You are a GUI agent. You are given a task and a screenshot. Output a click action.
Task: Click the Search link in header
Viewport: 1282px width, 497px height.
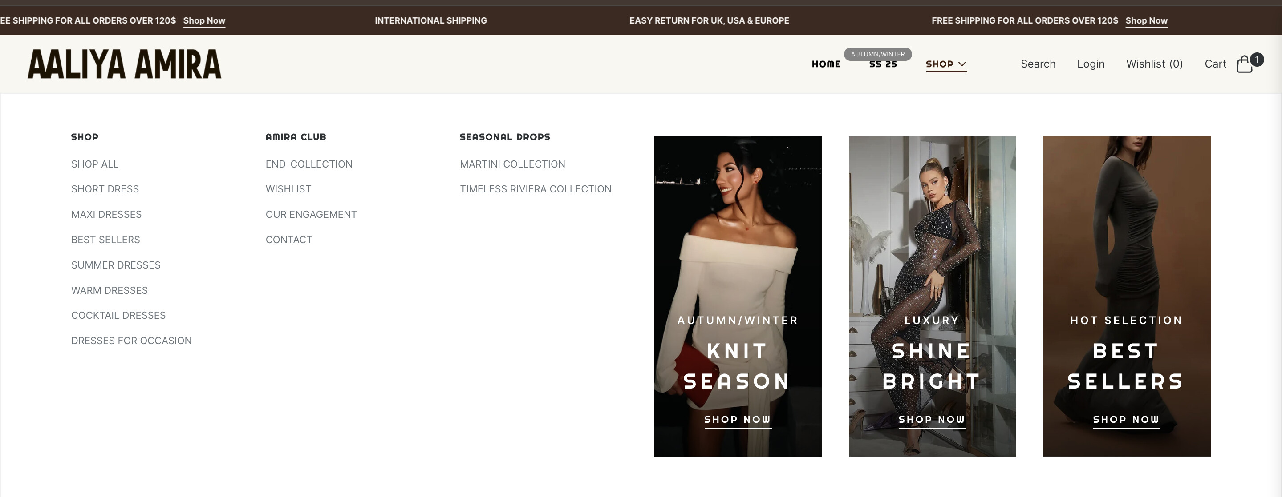click(x=1038, y=64)
